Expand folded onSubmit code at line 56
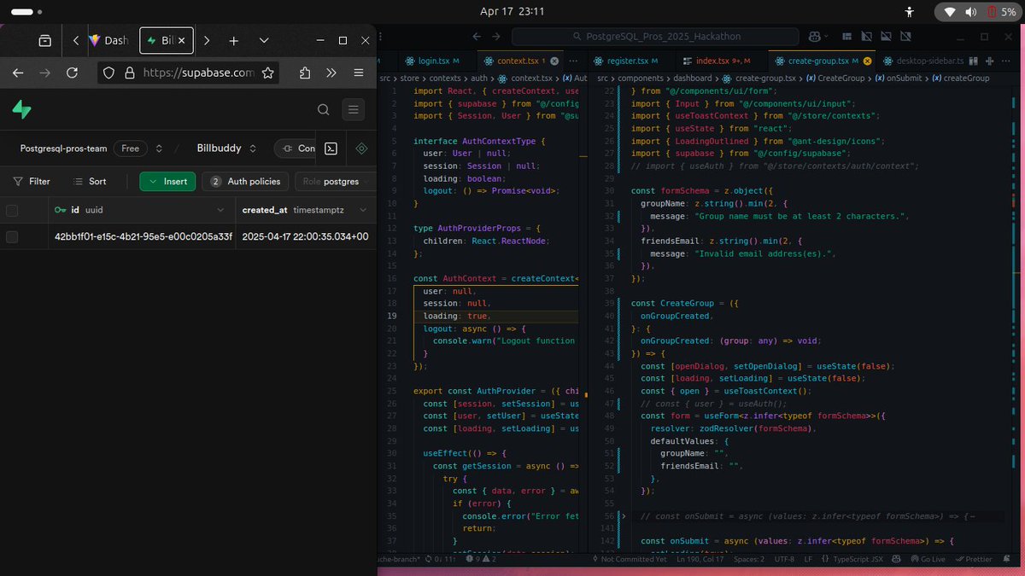 click(x=624, y=516)
